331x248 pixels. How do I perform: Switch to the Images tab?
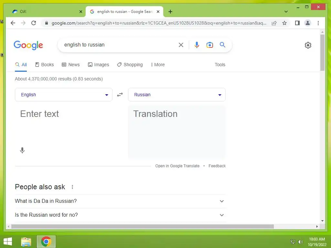98,65
